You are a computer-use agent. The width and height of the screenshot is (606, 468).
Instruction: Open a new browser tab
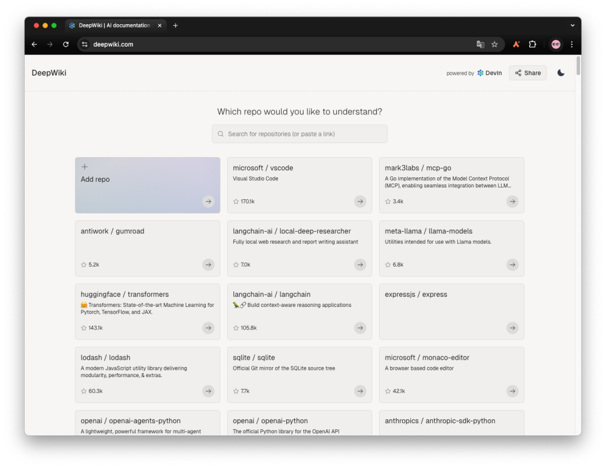tap(176, 25)
